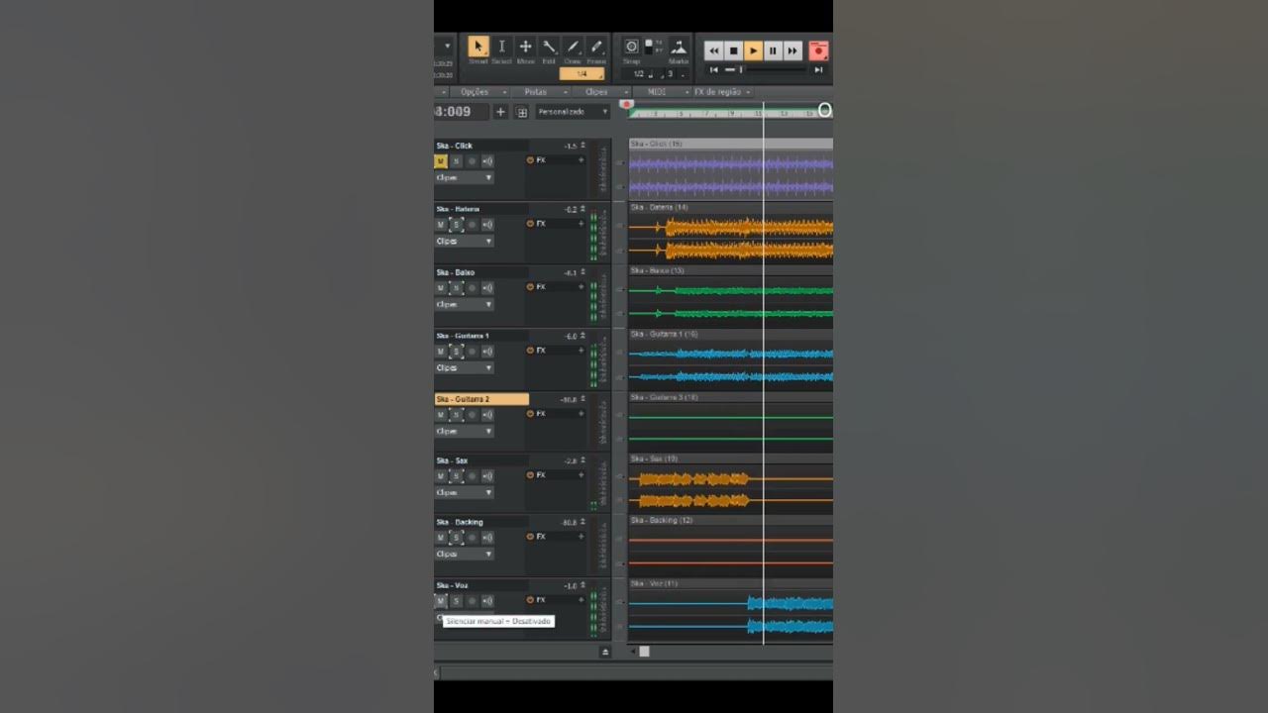Solo the Ska - Guitarra 1 track
The height and width of the screenshot is (713, 1268).
pos(456,352)
